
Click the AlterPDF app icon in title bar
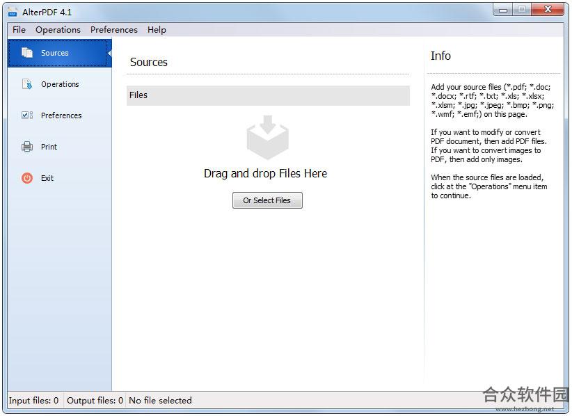pyautogui.click(x=13, y=12)
